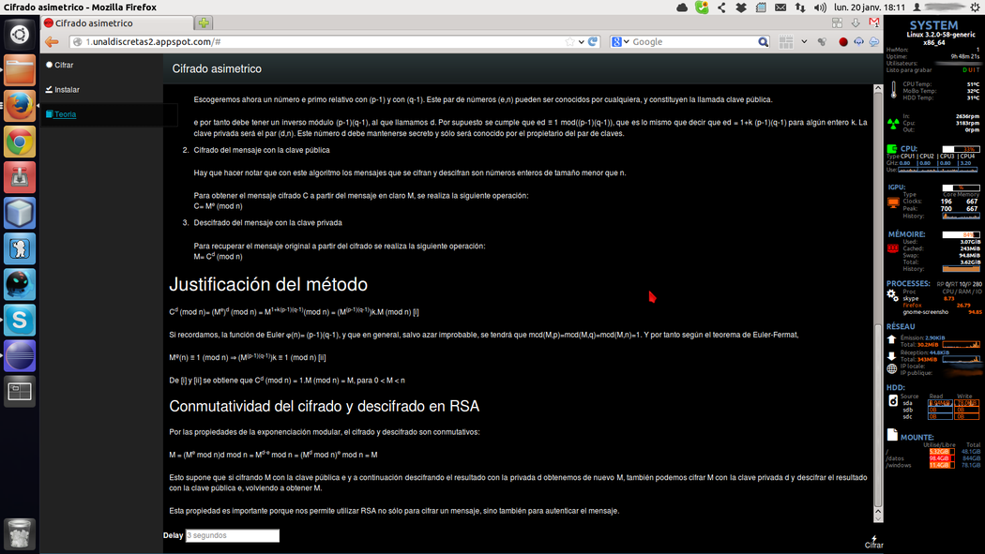The height and width of the screenshot is (554, 985).
Task: Open the session gear menu in top panel
Action: pos(975,7)
